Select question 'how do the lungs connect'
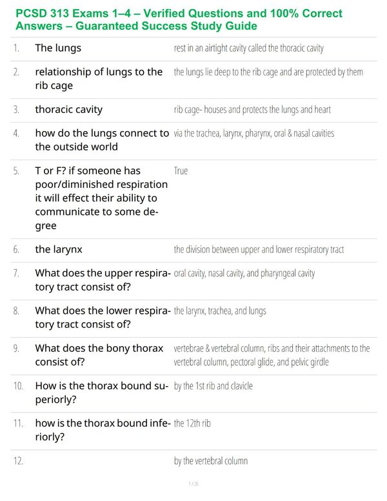 pos(102,140)
